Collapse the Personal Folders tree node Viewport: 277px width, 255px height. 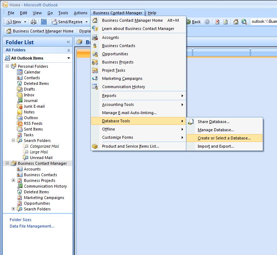pyautogui.click(x=7, y=66)
